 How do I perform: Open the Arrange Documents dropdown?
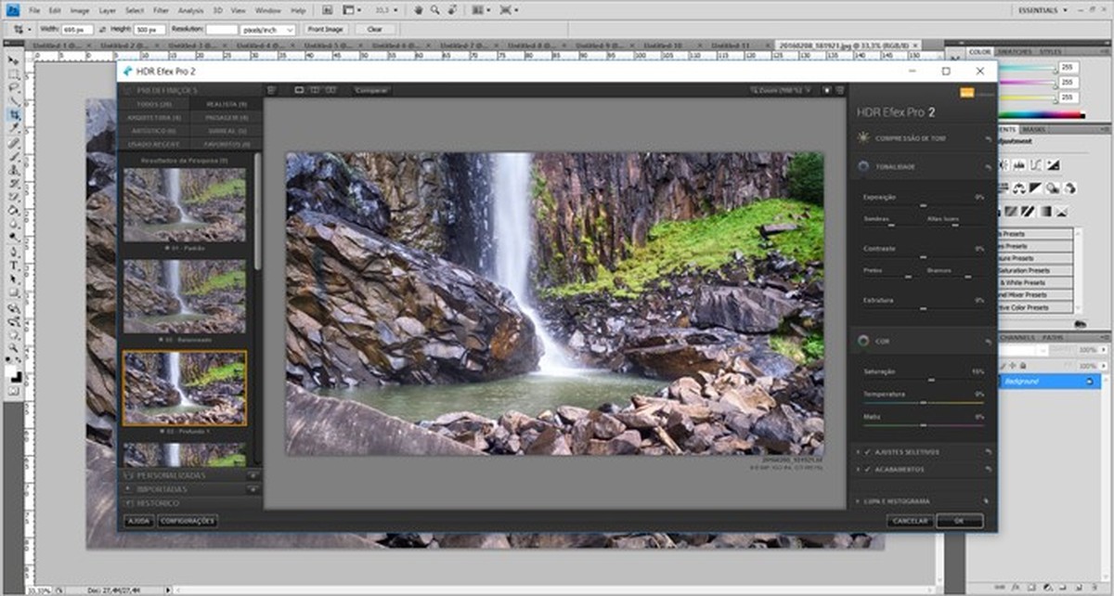tap(483, 9)
